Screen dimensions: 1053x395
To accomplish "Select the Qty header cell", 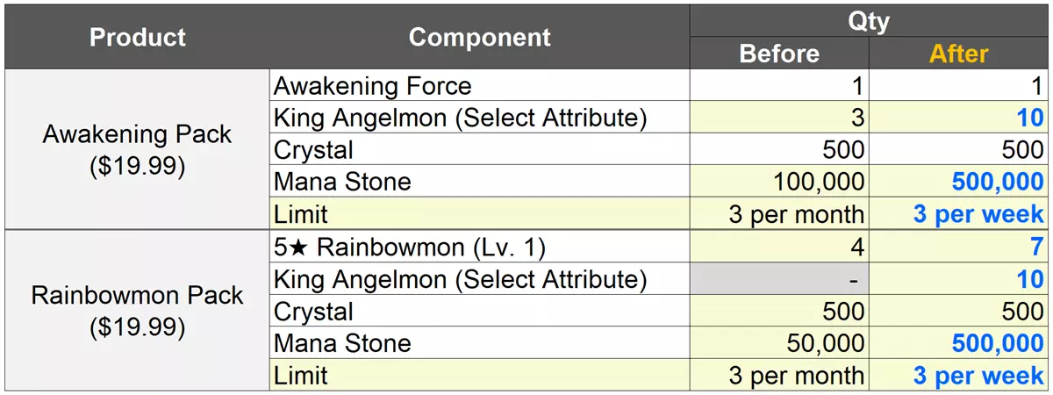I will (869, 21).
